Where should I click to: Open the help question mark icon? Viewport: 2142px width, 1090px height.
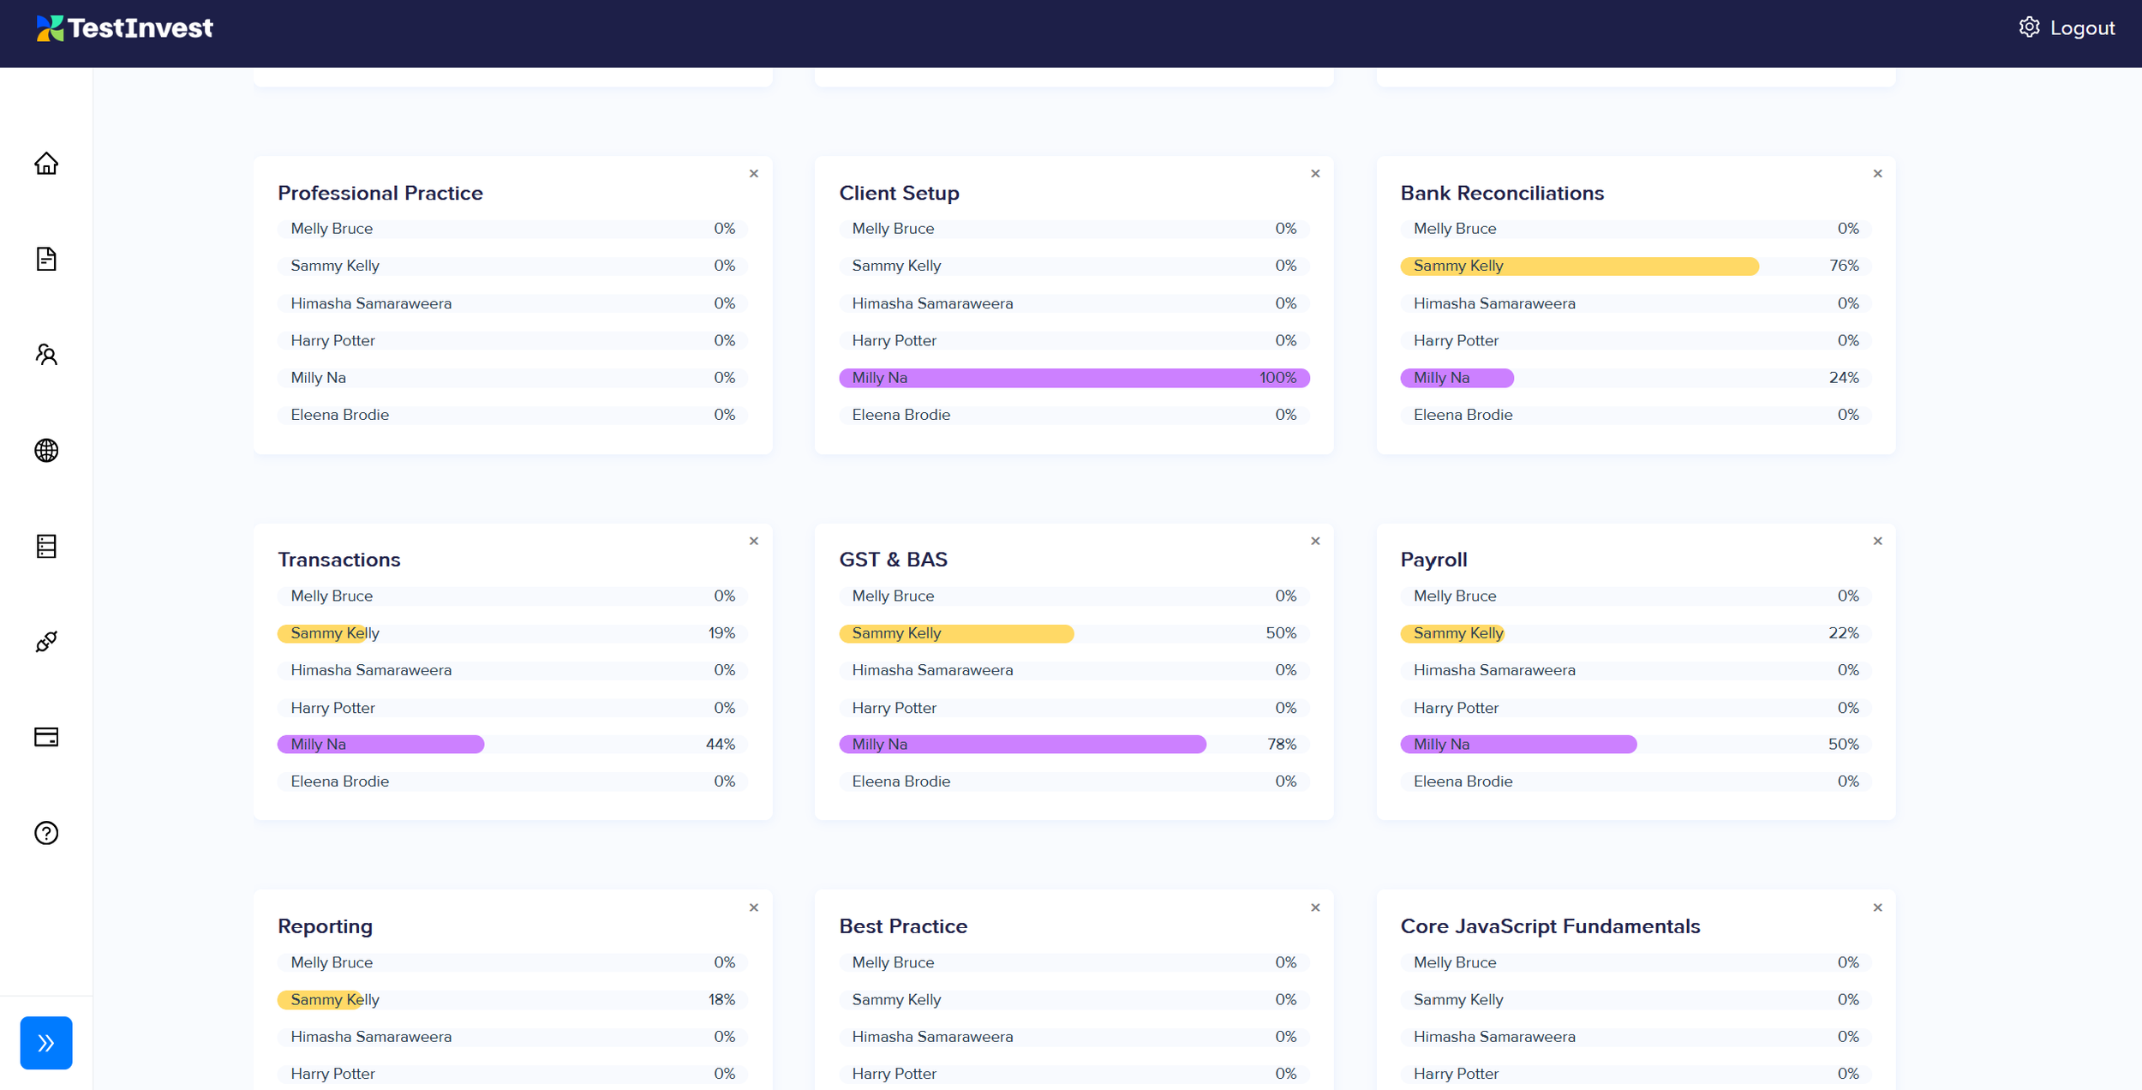[46, 833]
